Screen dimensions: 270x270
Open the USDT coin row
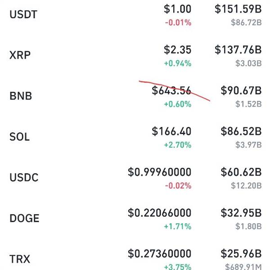point(135,15)
